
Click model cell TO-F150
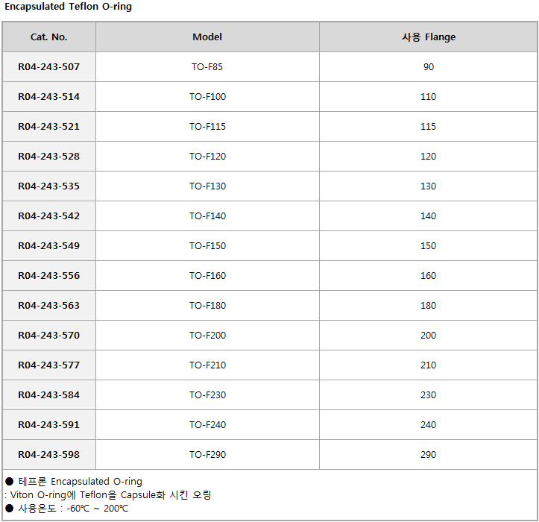pyautogui.click(x=207, y=246)
